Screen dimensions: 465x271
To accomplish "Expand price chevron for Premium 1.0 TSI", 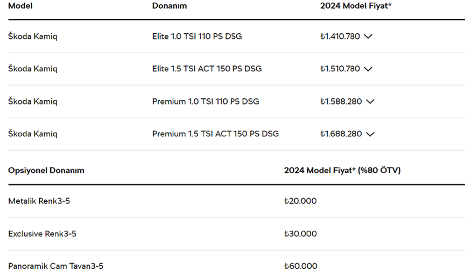I will [x=370, y=102].
